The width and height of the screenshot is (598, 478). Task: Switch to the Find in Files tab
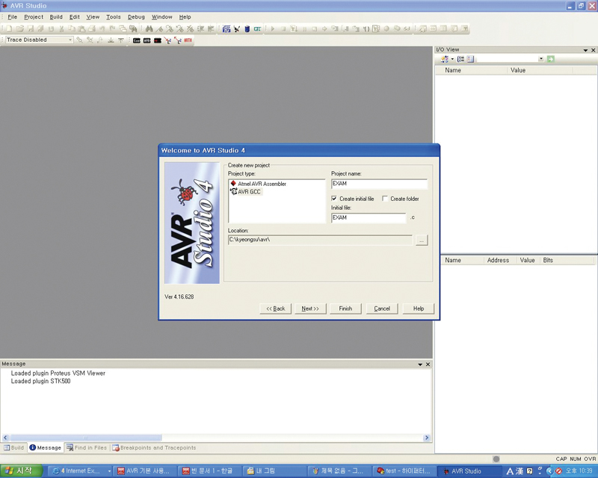pyautogui.click(x=87, y=447)
